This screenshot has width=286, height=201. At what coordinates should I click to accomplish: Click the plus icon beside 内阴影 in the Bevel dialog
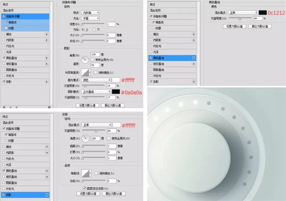coord(47,40)
